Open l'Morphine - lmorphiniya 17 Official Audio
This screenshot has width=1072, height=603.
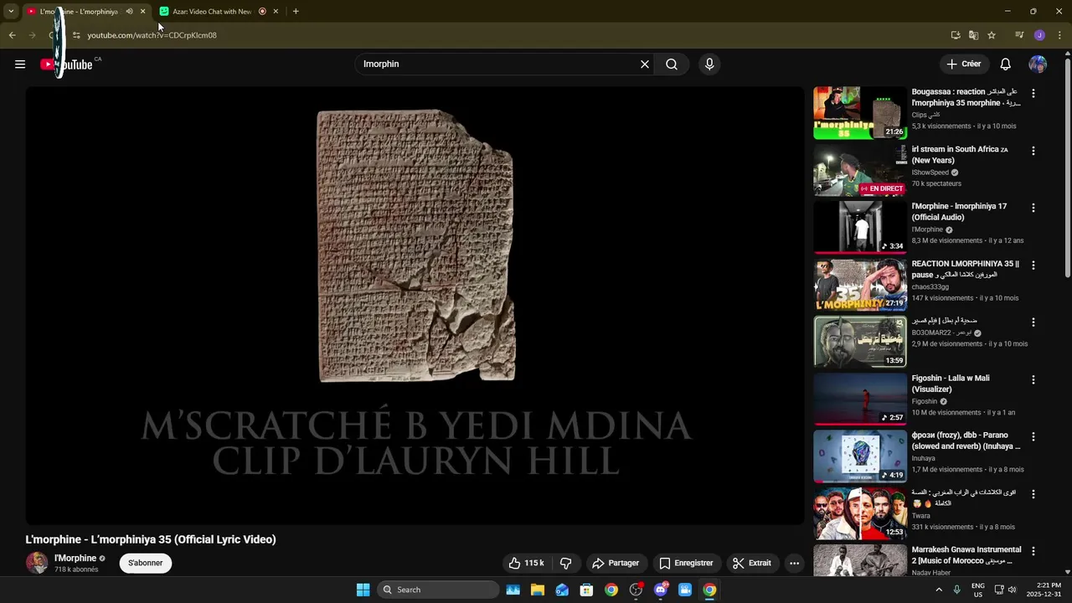[x=860, y=227]
